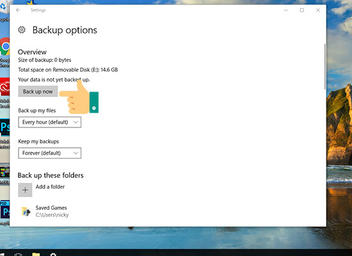Open File Explorer from the taskbar

click(x=36, y=254)
